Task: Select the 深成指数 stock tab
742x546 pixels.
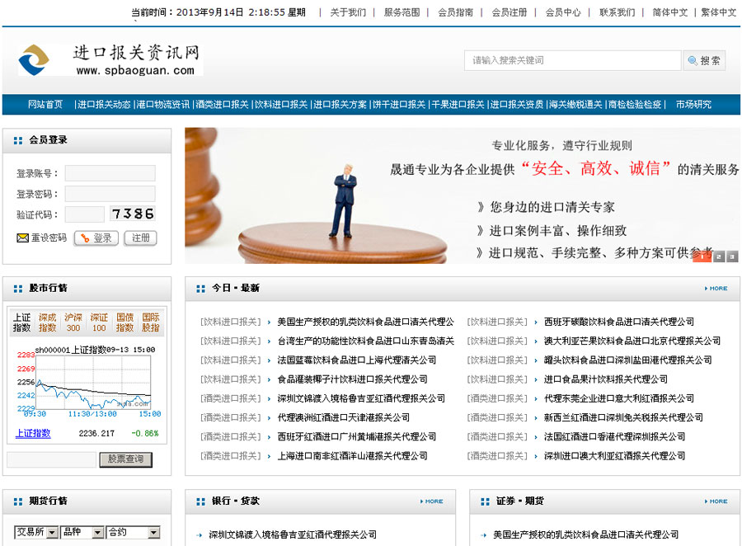Action: click(x=47, y=322)
